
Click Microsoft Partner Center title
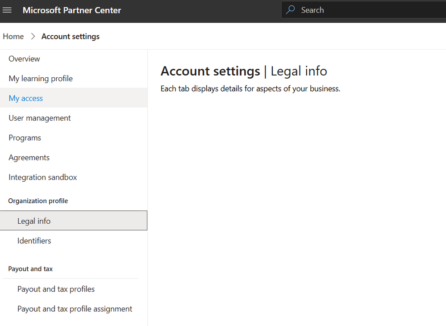(72, 10)
